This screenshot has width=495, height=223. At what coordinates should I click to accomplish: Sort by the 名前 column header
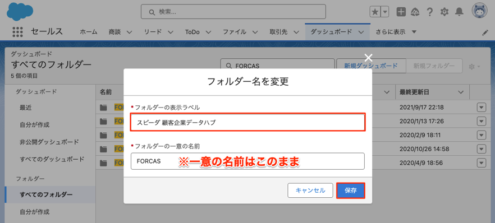click(x=105, y=92)
